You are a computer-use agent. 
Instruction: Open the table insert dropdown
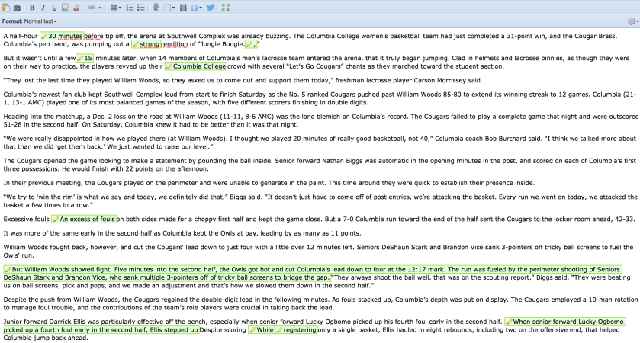(169, 8)
